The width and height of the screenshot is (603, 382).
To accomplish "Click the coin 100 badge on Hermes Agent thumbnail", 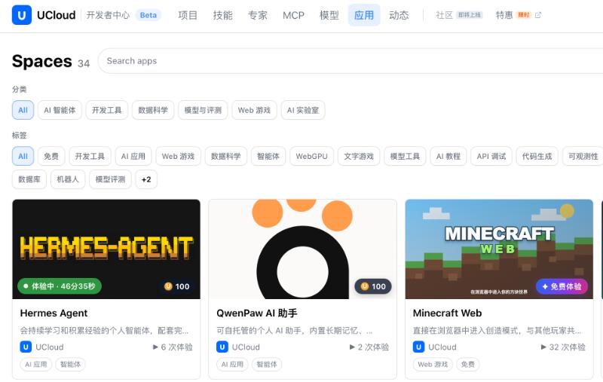I will point(177,286).
